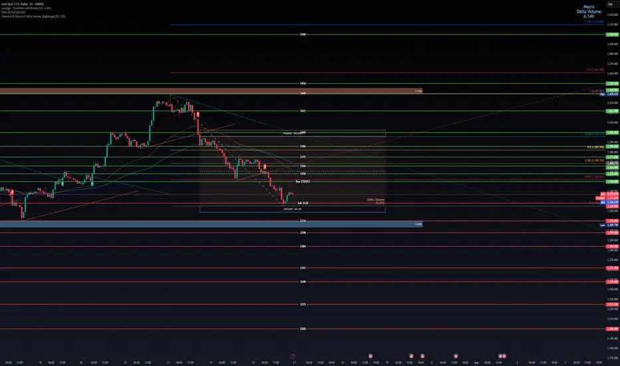Select the 3262 red line label

pyautogui.click(x=303, y=268)
